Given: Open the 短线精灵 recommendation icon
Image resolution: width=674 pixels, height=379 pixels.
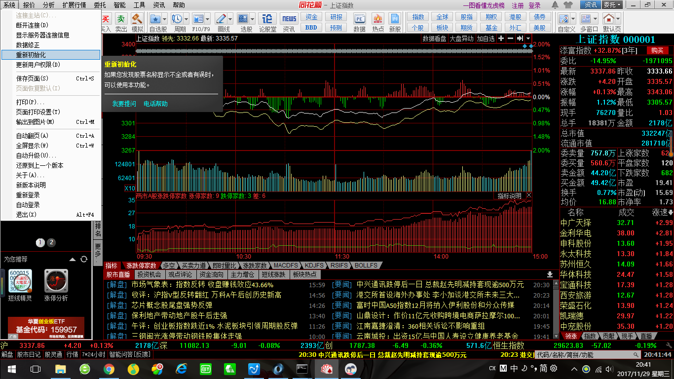Looking at the screenshot, I should point(20,281).
